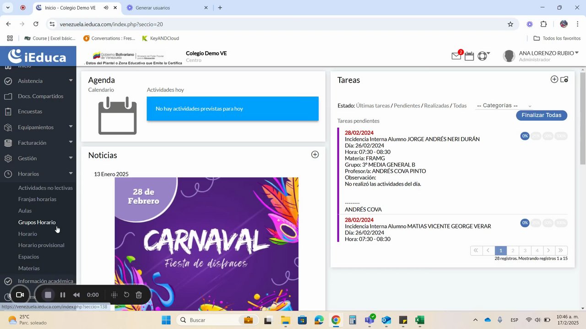Delete the recording with the trash icon

[x=139, y=295]
